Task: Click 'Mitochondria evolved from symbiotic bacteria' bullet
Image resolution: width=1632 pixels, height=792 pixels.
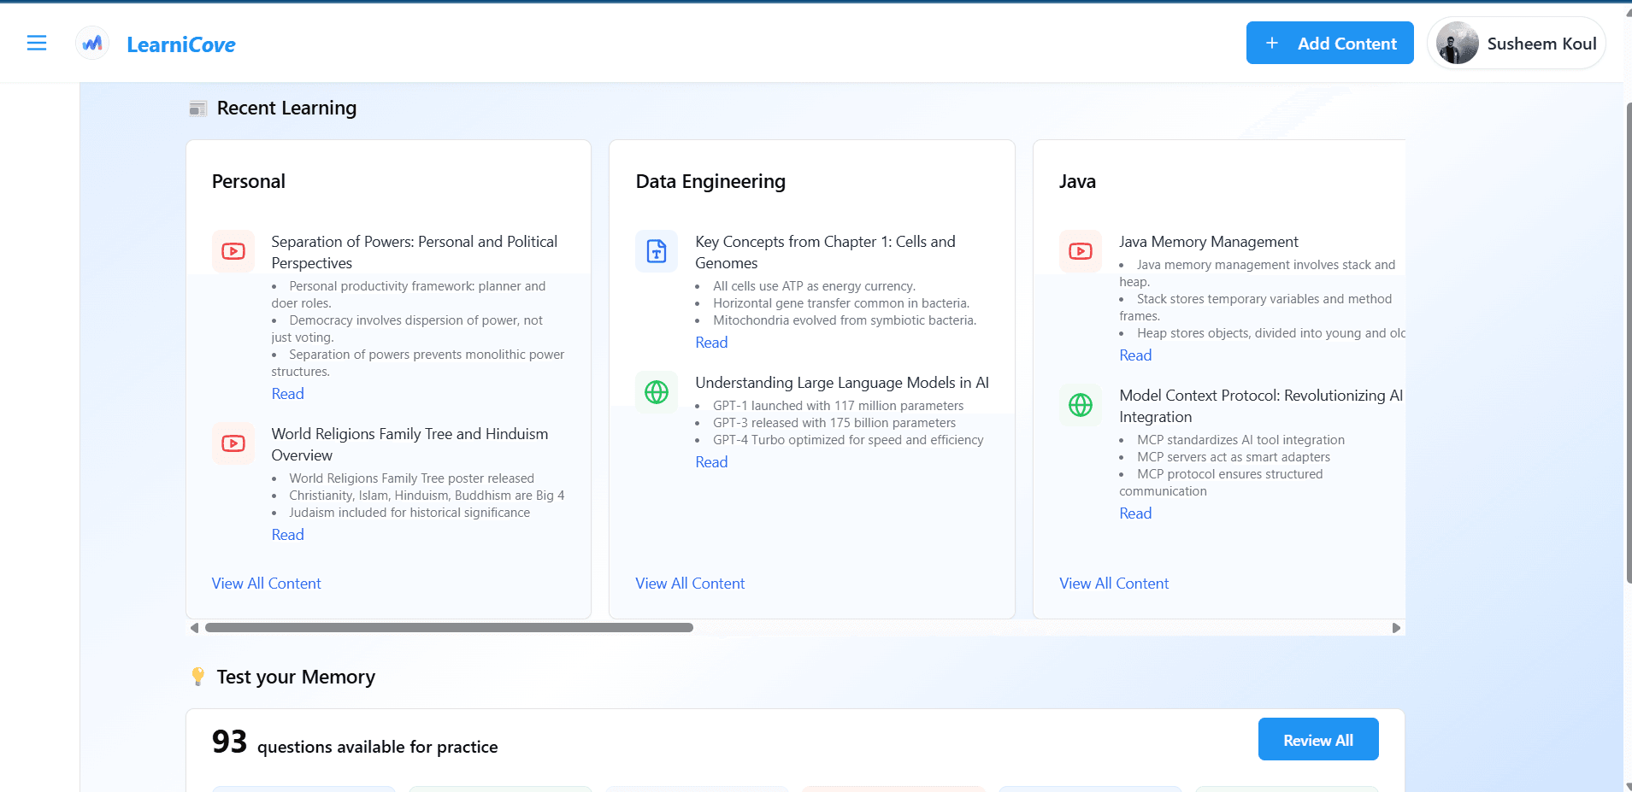Action: pyautogui.click(x=845, y=320)
